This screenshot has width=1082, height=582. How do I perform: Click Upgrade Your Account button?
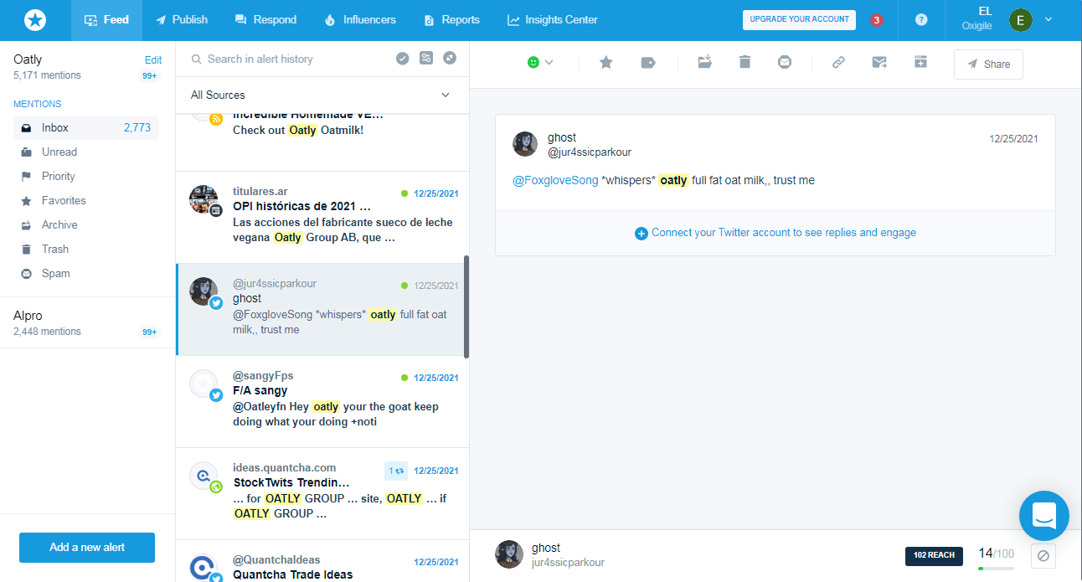click(x=799, y=20)
